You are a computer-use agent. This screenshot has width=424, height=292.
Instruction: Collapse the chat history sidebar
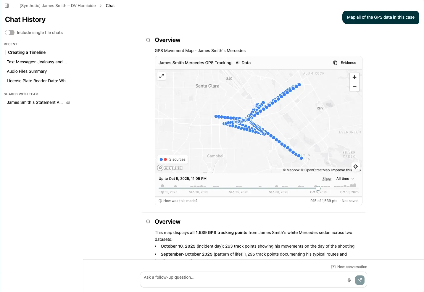tap(7, 5)
